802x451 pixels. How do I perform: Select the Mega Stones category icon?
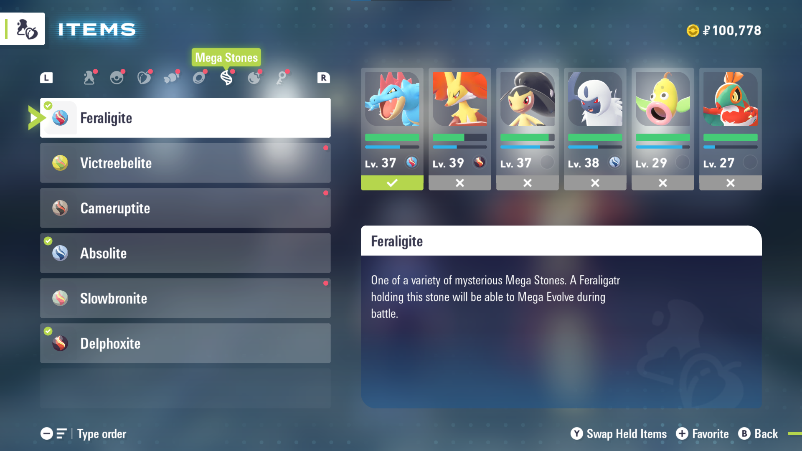(226, 78)
